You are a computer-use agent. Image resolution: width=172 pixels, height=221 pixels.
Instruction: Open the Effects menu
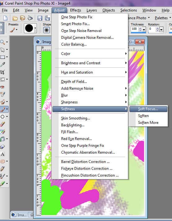75,10
